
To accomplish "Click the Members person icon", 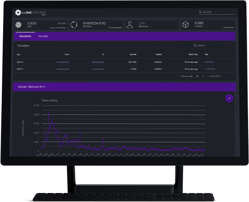I will pyautogui.click(x=130, y=25).
